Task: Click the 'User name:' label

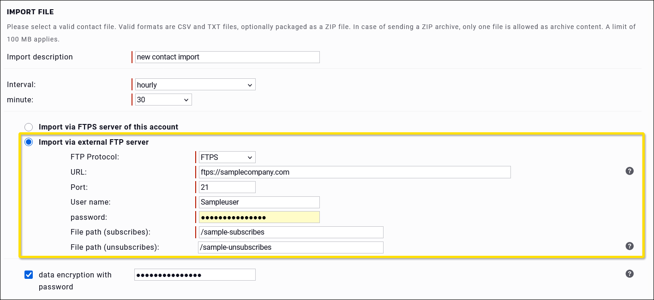Action: click(90, 202)
